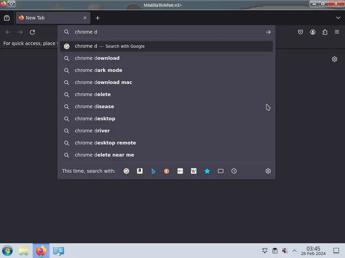Screen dimensions: 345x258
Task: Select suggestion 'chrome dark mode'
Action: [166, 70]
